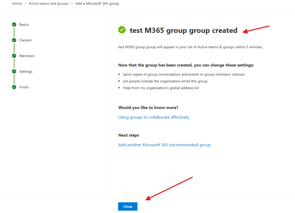Image resolution: width=295 pixels, height=213 pixels.
Task: Select the Owners wizard step
Action: point(25,40)
